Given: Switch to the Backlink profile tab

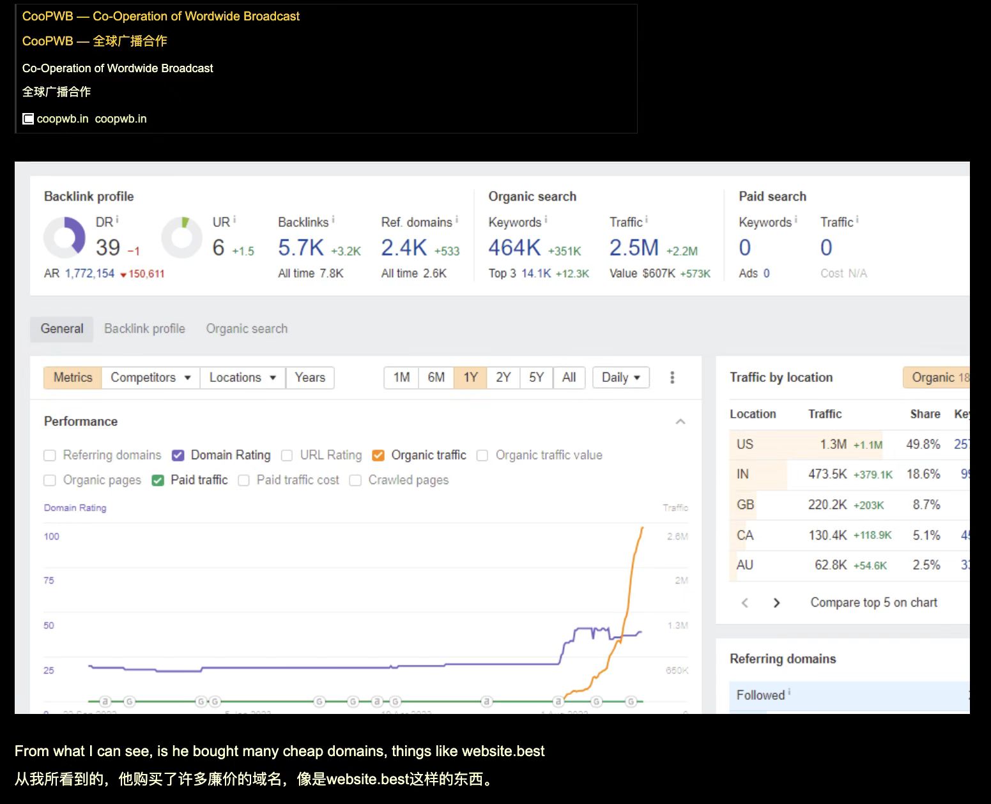Looking at the screenshot, I should (x=144, y=329).
